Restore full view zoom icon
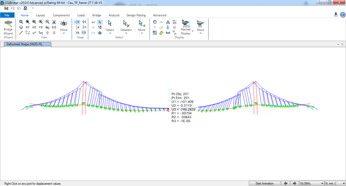The image size is (346, 186). click(28, 22)
